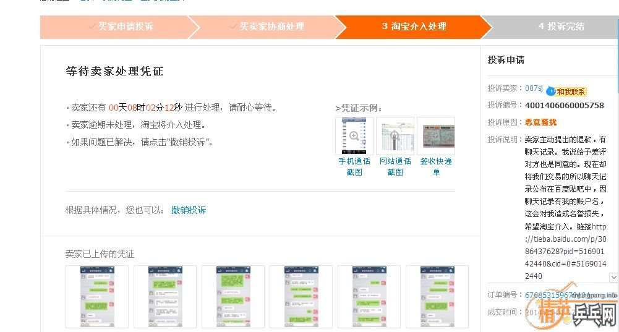View sixth uploaded seller evidence screenshot
This screenshot has width=619, height=332.
point(437,297)
